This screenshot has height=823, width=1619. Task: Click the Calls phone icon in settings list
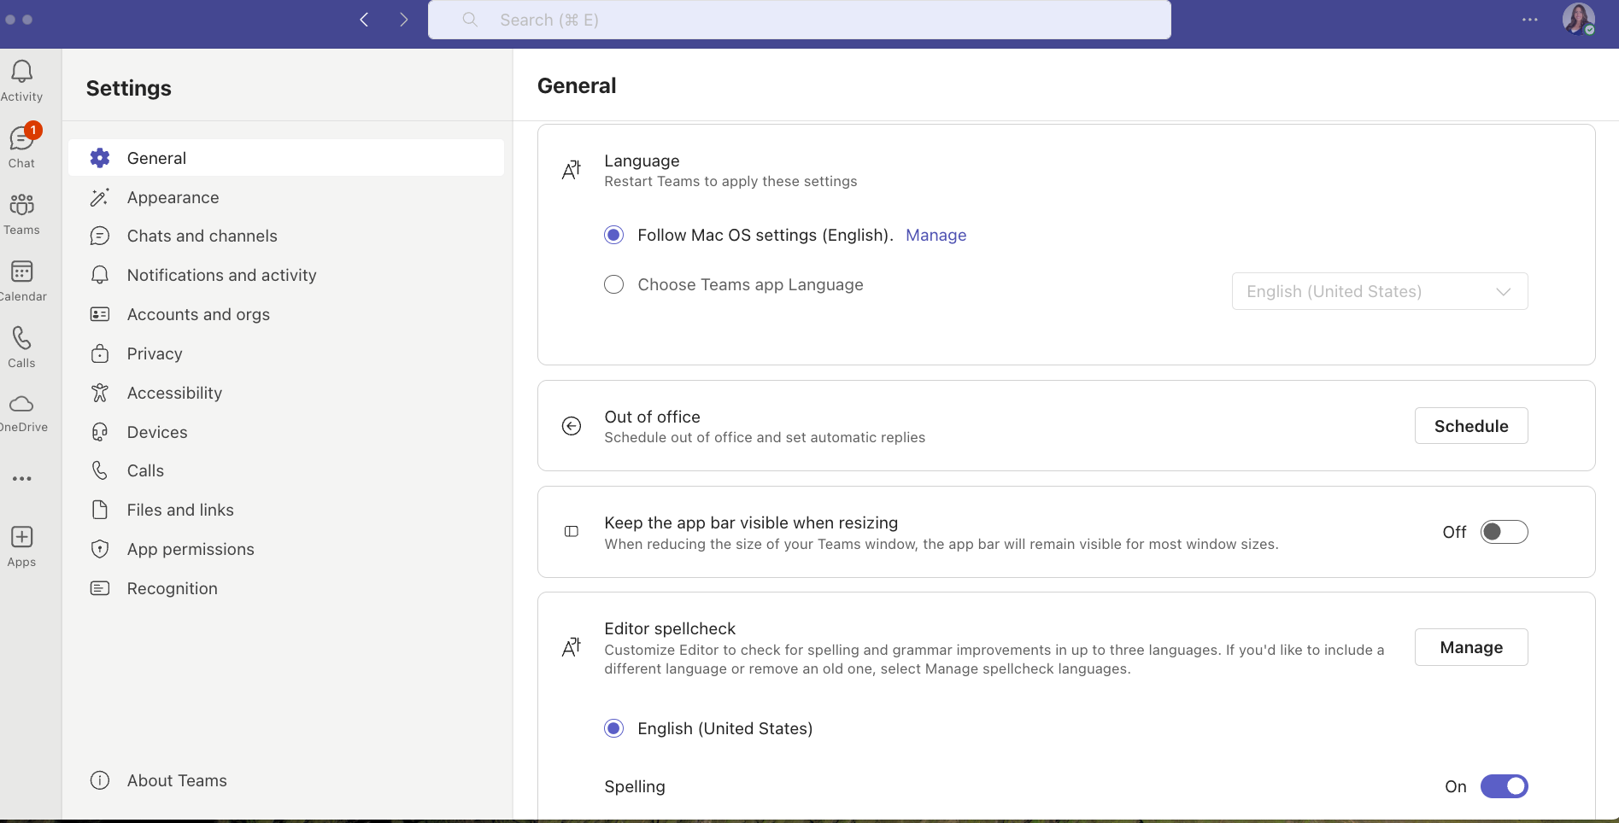tap(100, 470)
